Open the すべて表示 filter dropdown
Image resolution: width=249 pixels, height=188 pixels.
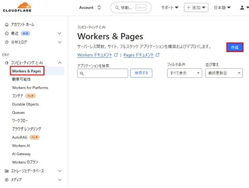coord(185,73)
